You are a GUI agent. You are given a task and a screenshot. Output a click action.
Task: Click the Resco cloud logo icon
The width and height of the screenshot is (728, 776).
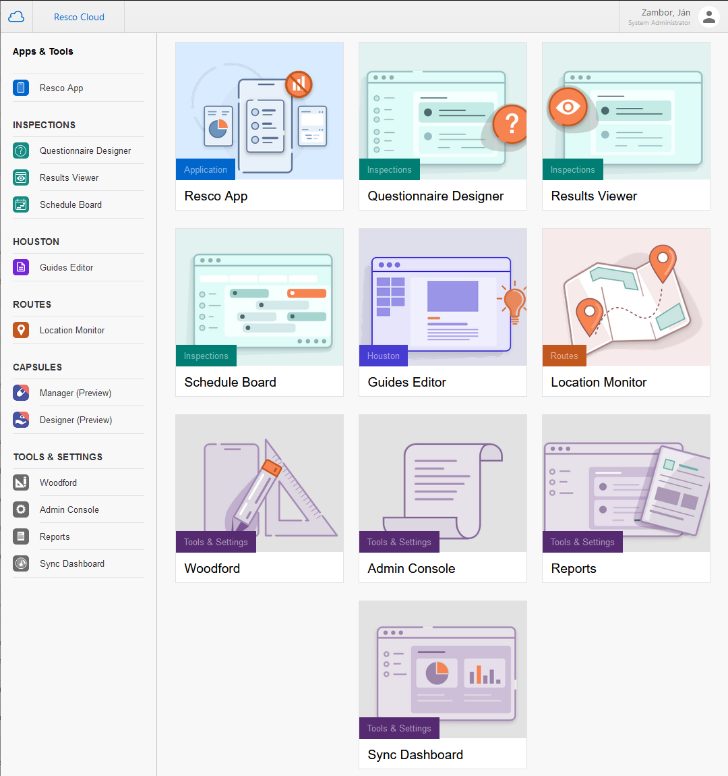click(16, 17)
